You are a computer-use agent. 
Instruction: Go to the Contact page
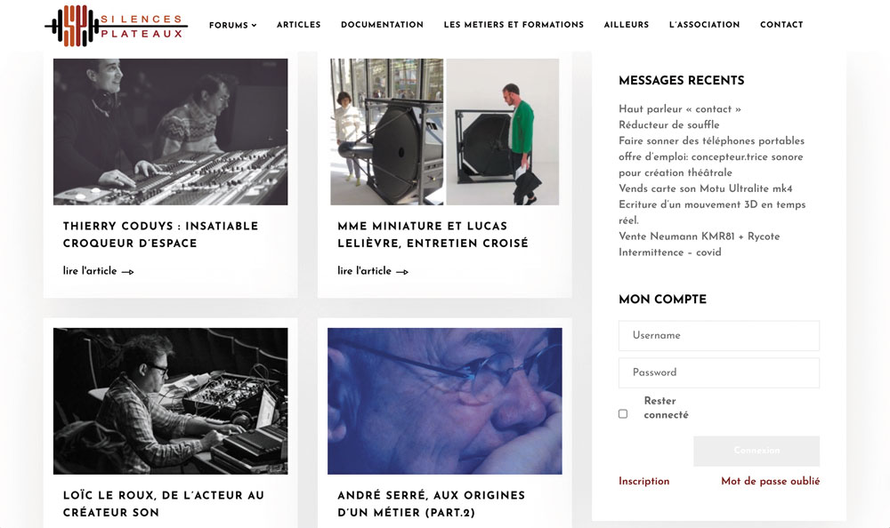point(781,25)
